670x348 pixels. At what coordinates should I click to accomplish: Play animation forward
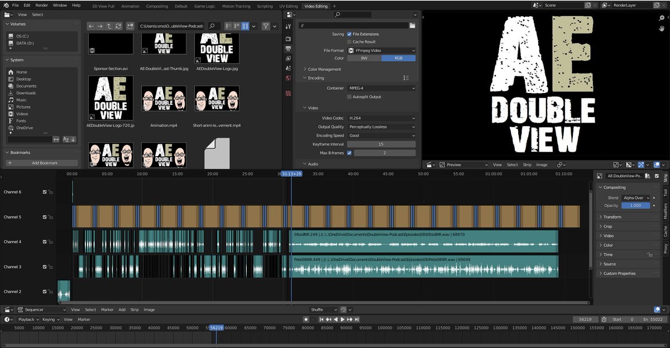coord(343,320)
